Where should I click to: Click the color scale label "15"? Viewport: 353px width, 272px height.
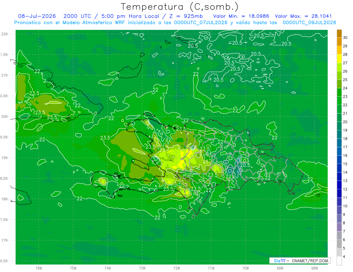tap(345, 164)
